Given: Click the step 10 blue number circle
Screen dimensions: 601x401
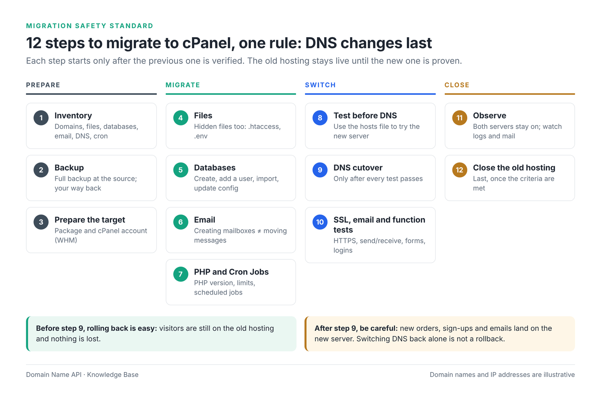Looking at the screenshot, I should [x=320, y=222].
